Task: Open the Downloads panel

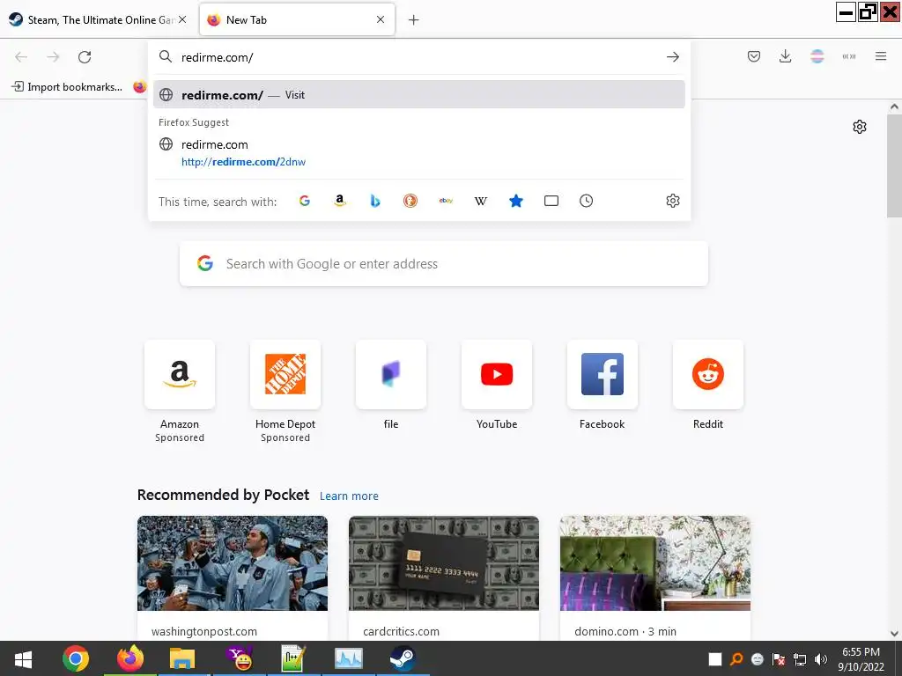Action: [785, 56]
